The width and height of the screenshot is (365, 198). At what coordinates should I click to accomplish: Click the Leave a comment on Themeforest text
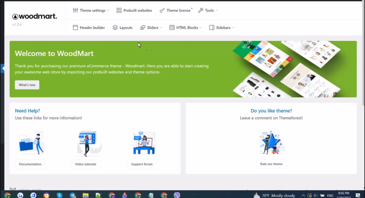tap(271, 118)
